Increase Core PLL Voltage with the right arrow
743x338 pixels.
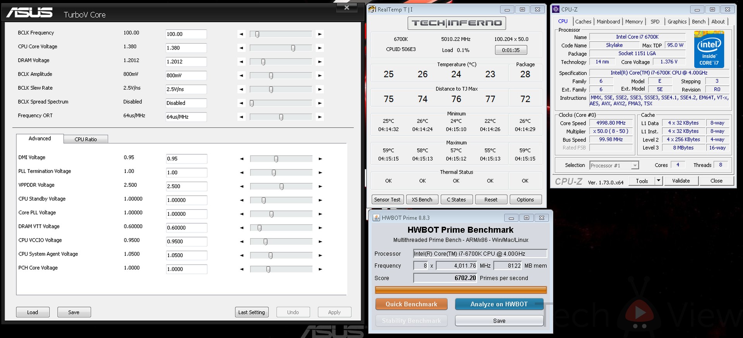click(x=320, y=214)
